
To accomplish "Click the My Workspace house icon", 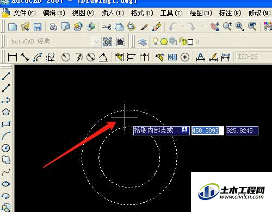I will 120,42.
